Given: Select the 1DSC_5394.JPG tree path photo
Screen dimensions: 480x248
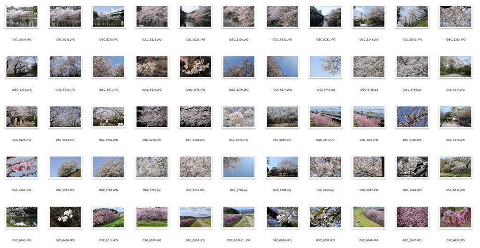Looking at the screenshot, I should [x=22, y=66].
